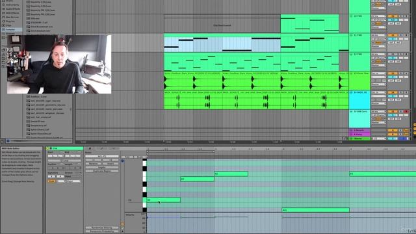
Task: Toggle the orange Loop button in Clip panel
Action: [51, 181]
